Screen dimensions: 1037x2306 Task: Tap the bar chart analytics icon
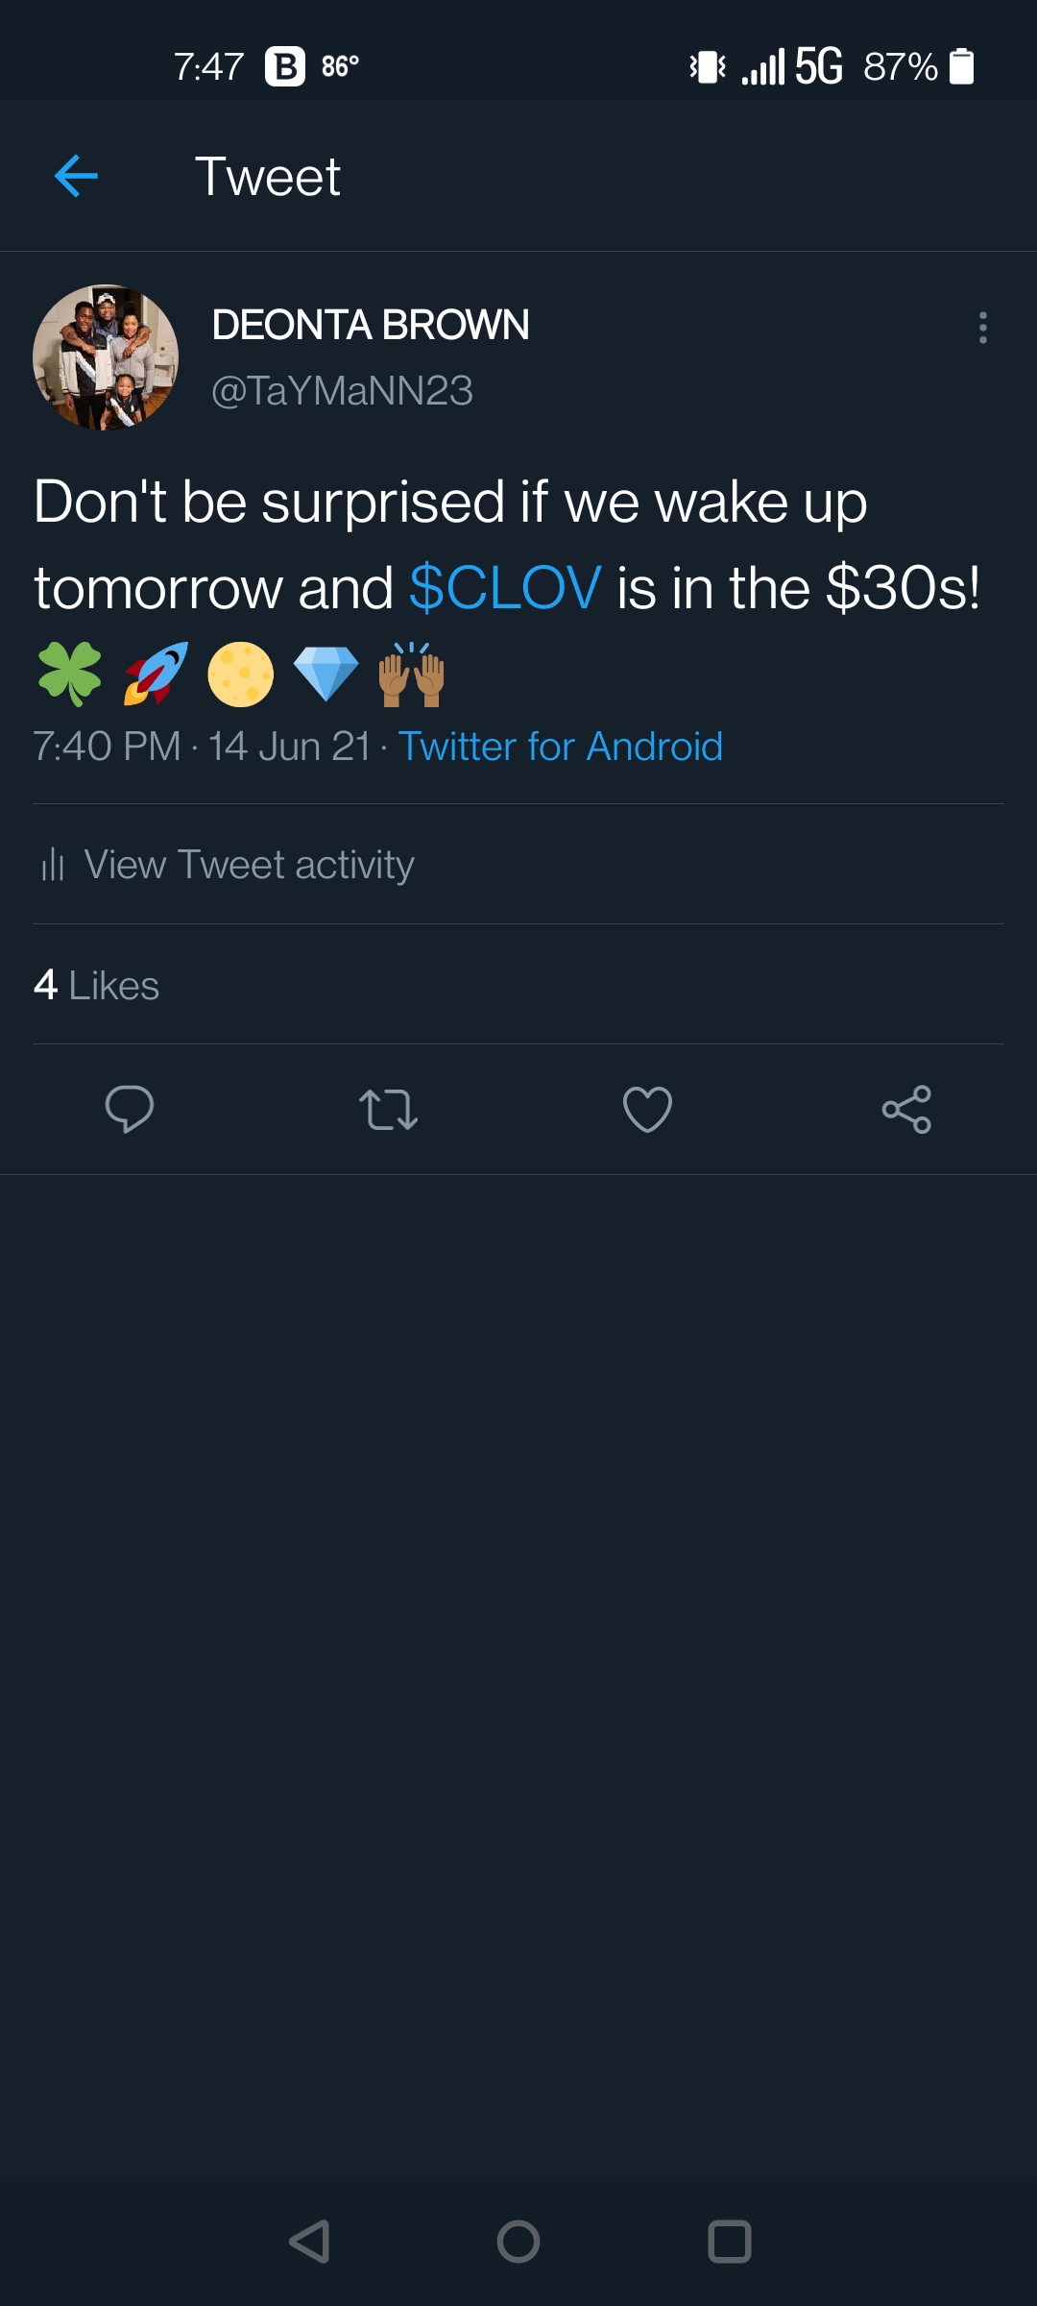pos(53,865)
